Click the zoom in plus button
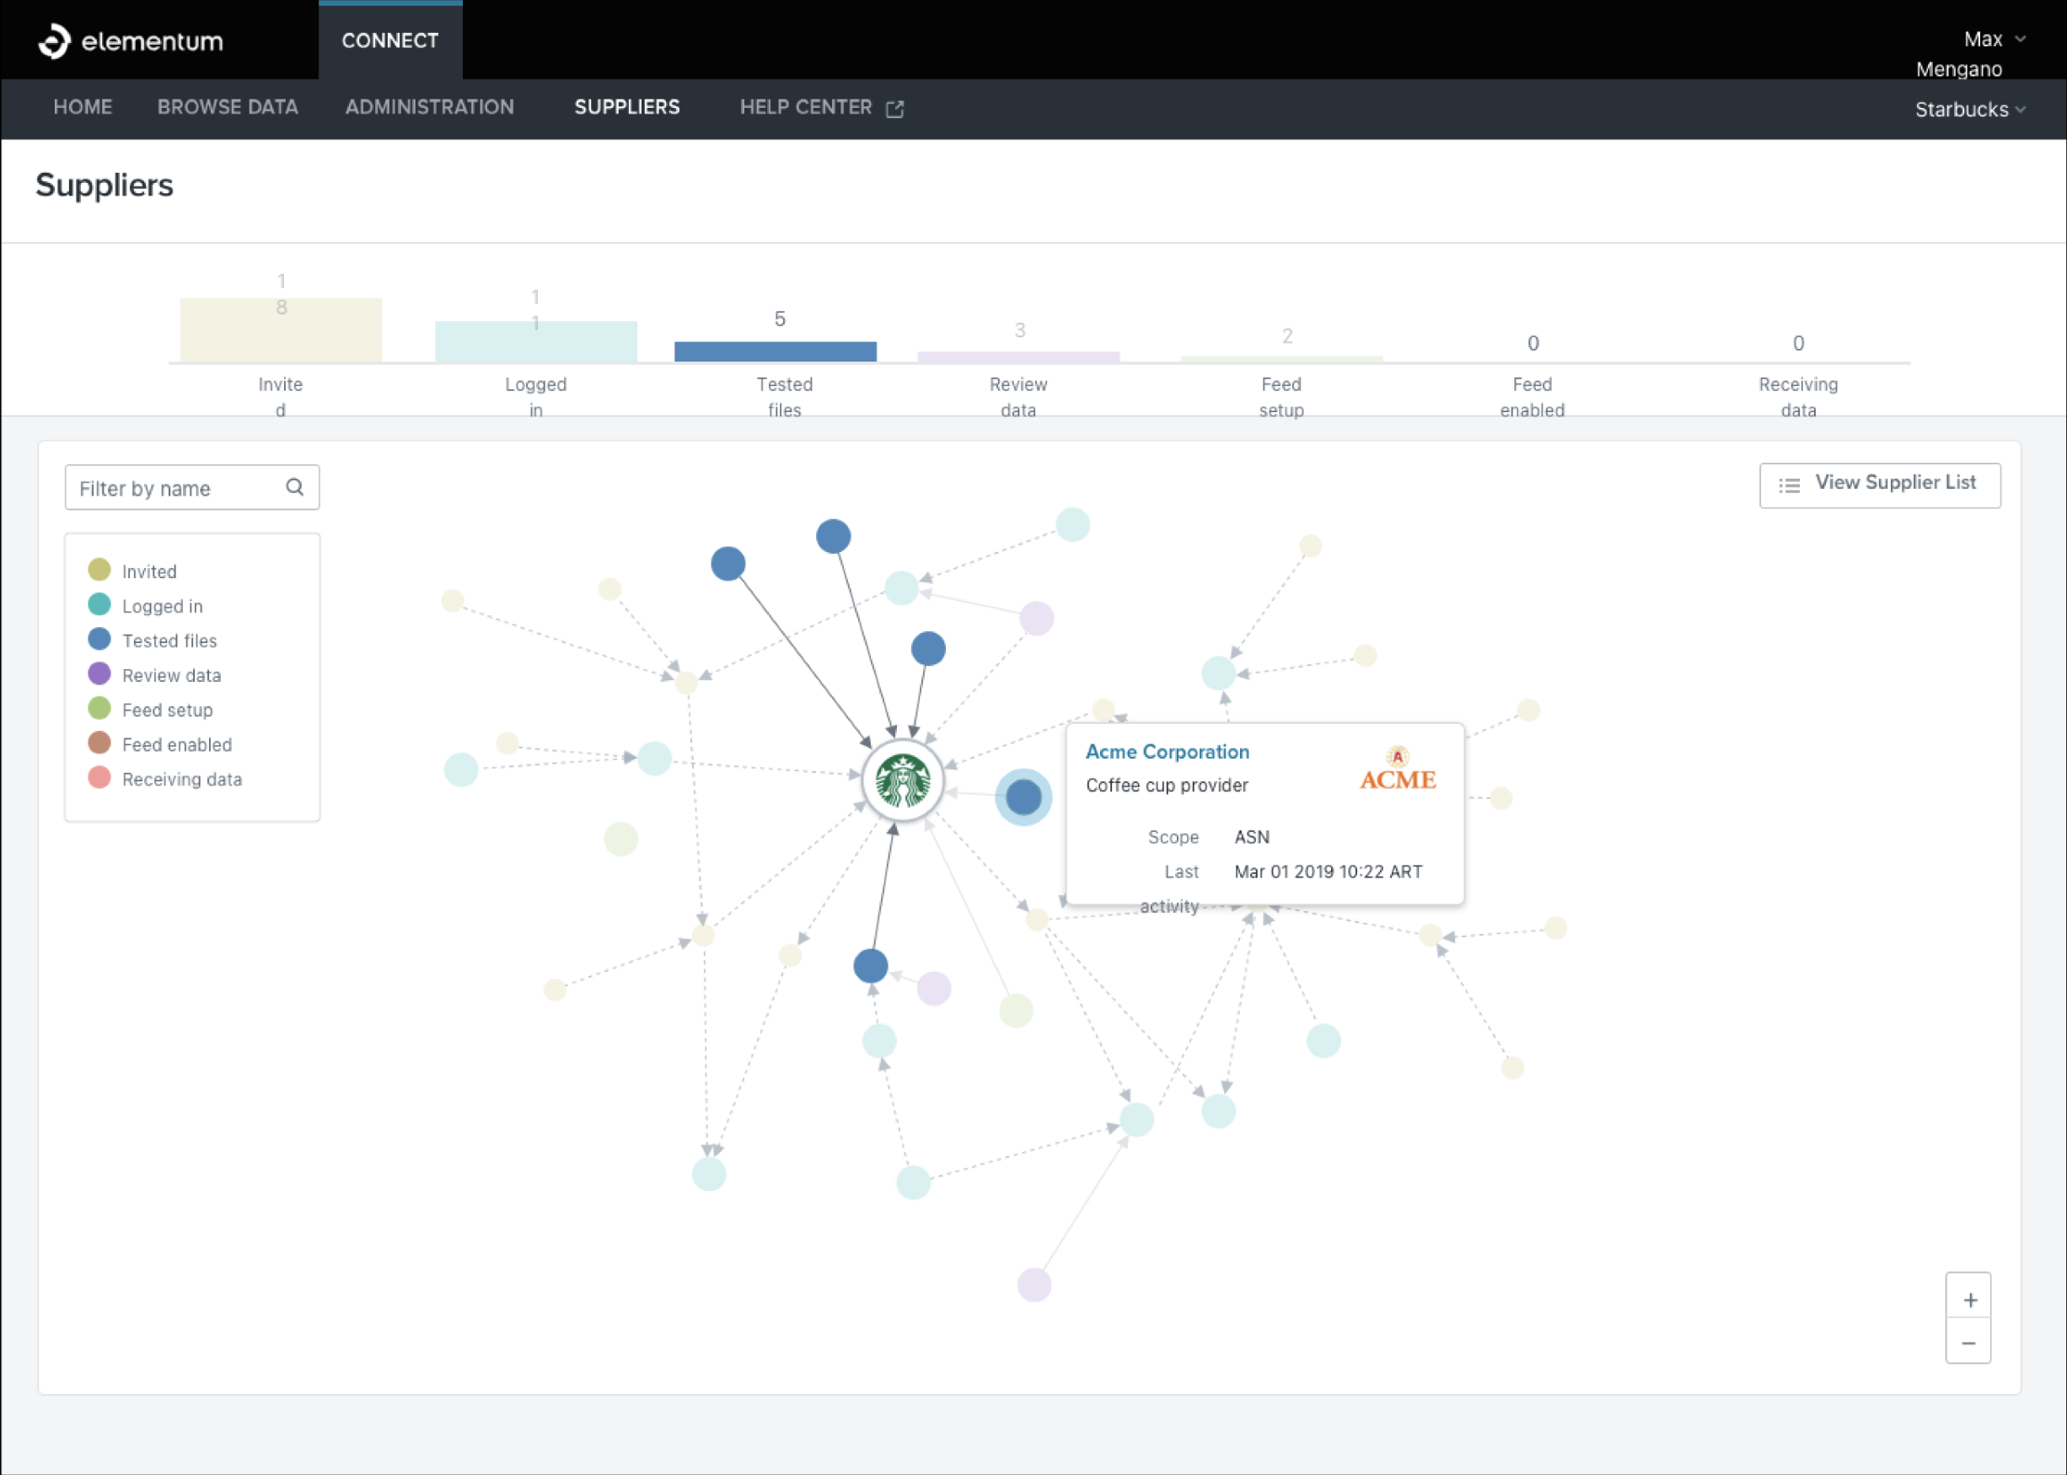2067x1475 pixels. point(1968,1298)
